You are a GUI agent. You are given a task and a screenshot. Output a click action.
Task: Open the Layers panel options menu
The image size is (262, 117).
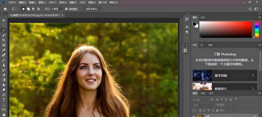click(260, 93)
